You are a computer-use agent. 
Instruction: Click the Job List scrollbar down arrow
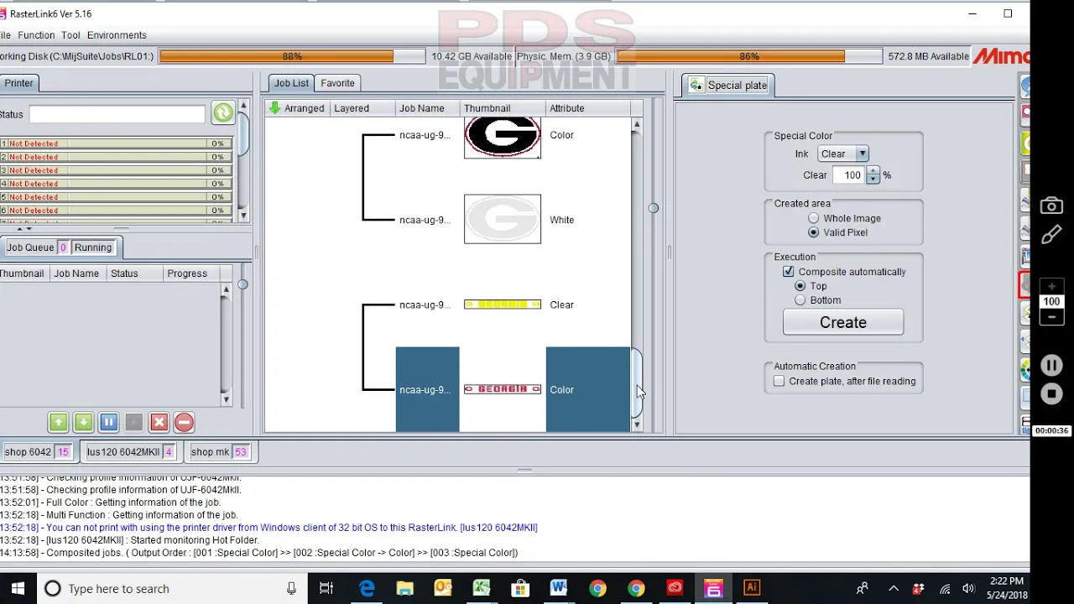(x=637, y=425)
